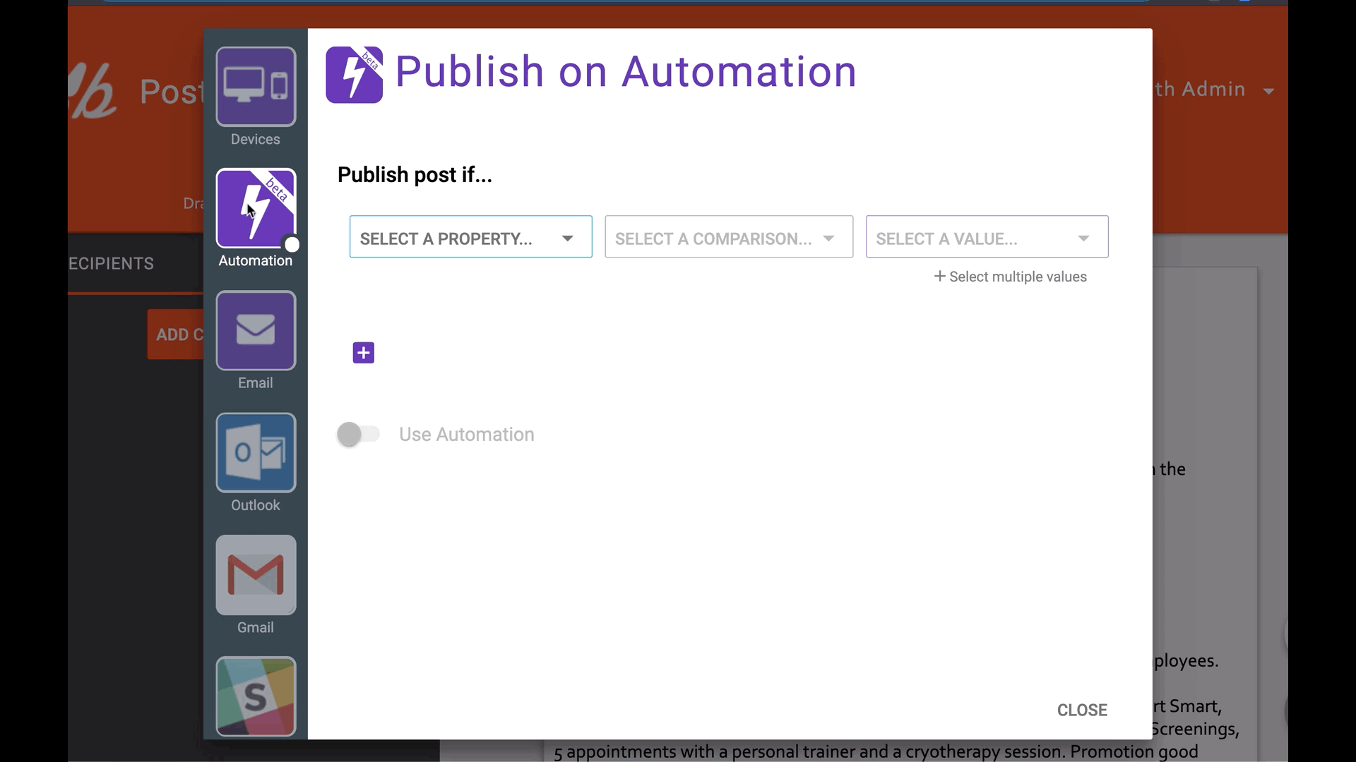Enable the Use Automation toggle
The image size is (1356, 762).
(359, 434)
